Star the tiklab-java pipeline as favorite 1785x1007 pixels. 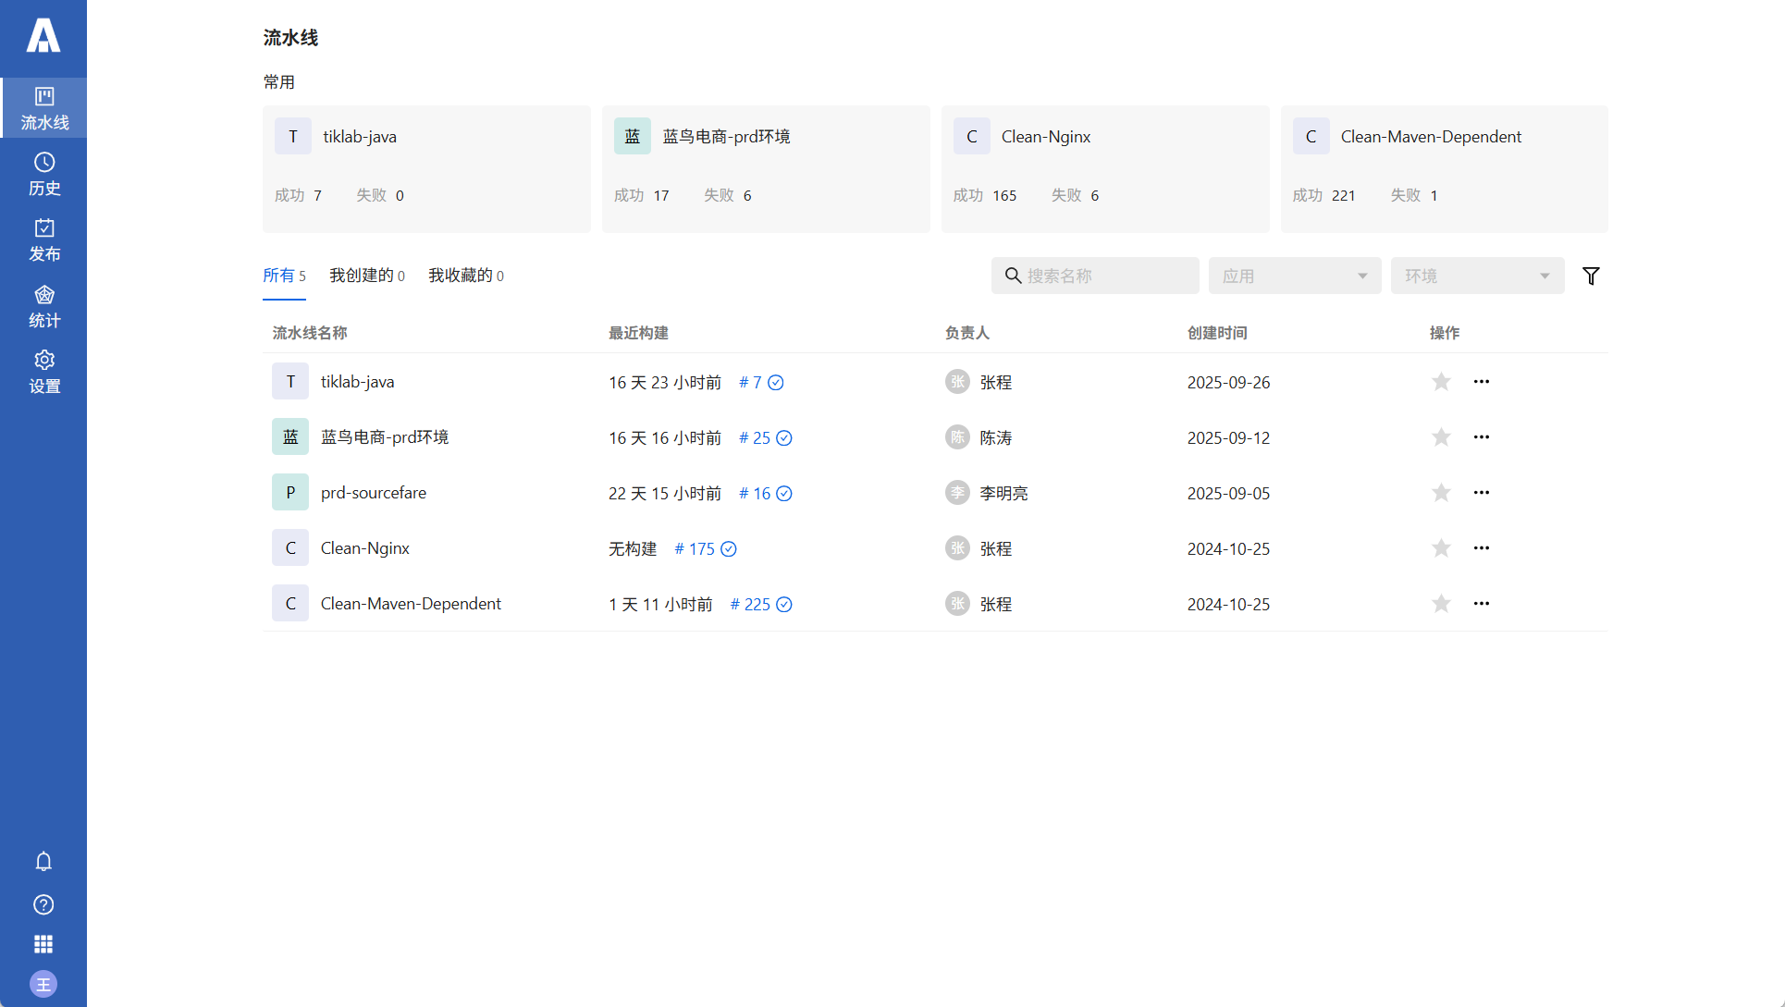tap(1441, 382)
